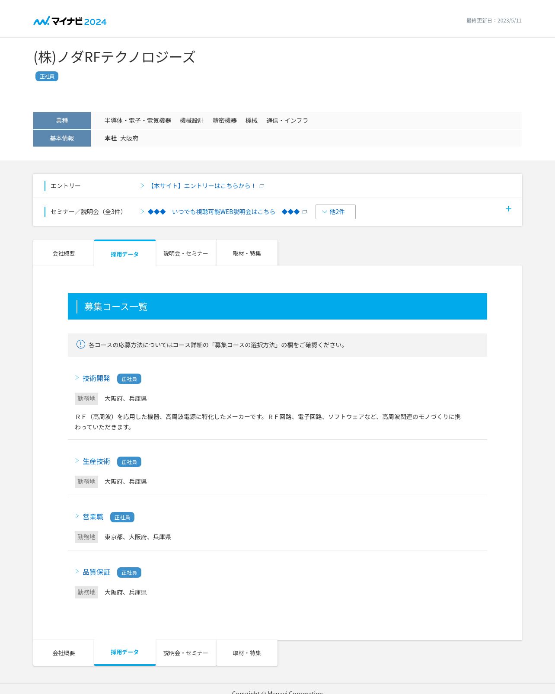Open the いつでも視聴可能WEB説明会はこちら link
555x694 pixels.
point(223,212)
